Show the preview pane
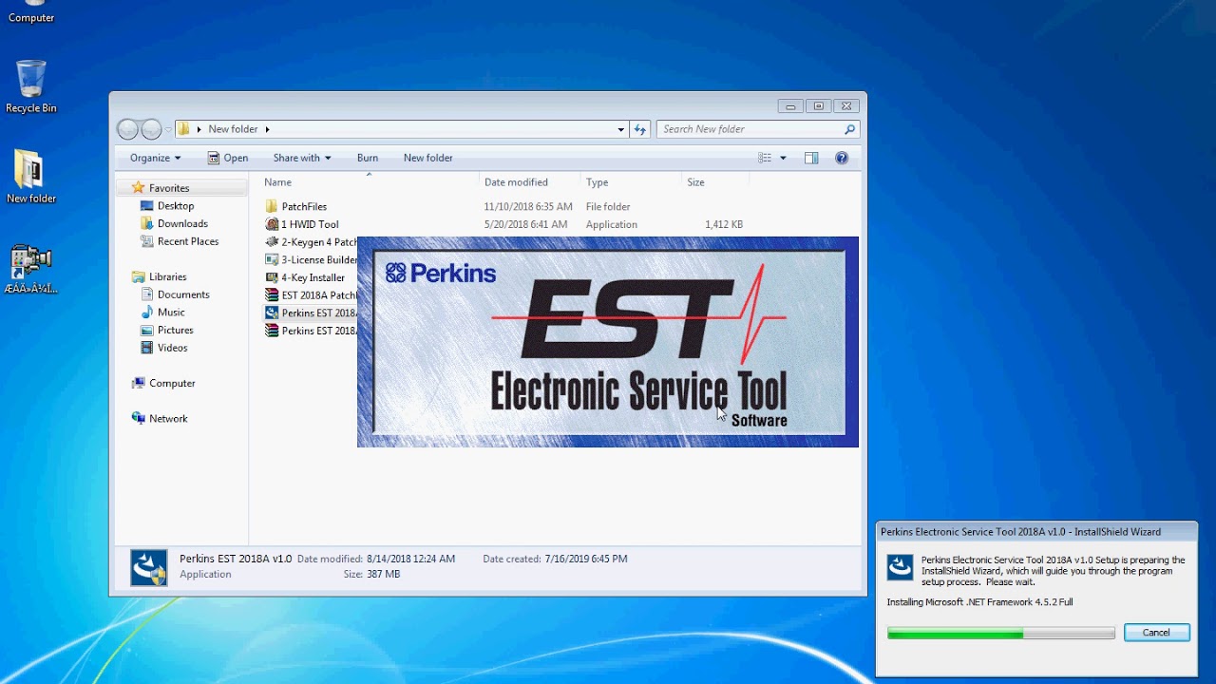Viewport: 1216px width, 684px height. 811,158
